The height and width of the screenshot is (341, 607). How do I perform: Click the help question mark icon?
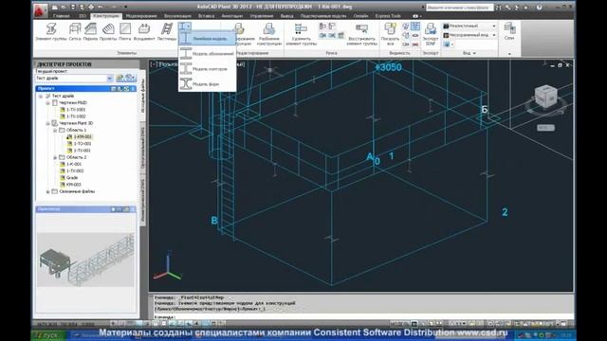point(539,7)
